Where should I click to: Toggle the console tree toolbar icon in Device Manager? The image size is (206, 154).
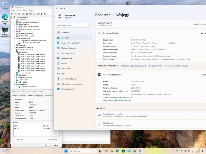point(19,14)
